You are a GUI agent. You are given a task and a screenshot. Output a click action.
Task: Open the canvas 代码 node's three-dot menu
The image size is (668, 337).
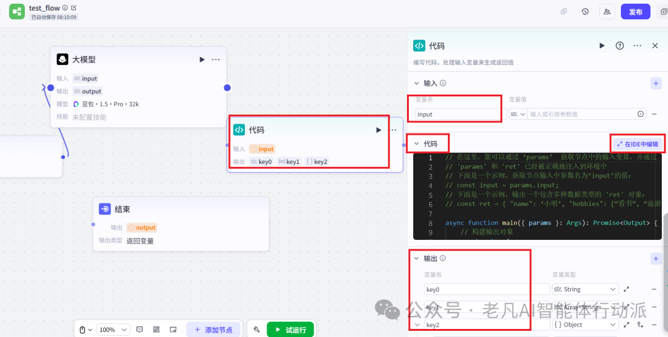[393, 130]
